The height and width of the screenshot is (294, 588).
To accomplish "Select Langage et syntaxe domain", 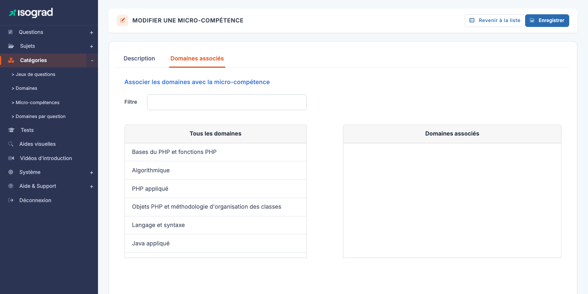I will point(216,225).
